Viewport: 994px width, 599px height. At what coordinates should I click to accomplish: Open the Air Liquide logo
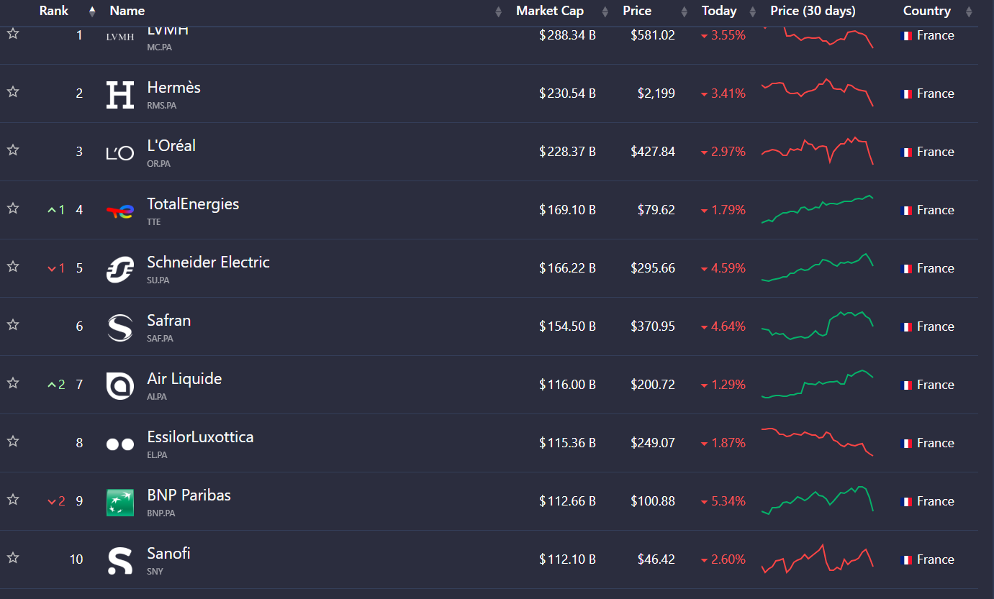click(x=120, y=386)
